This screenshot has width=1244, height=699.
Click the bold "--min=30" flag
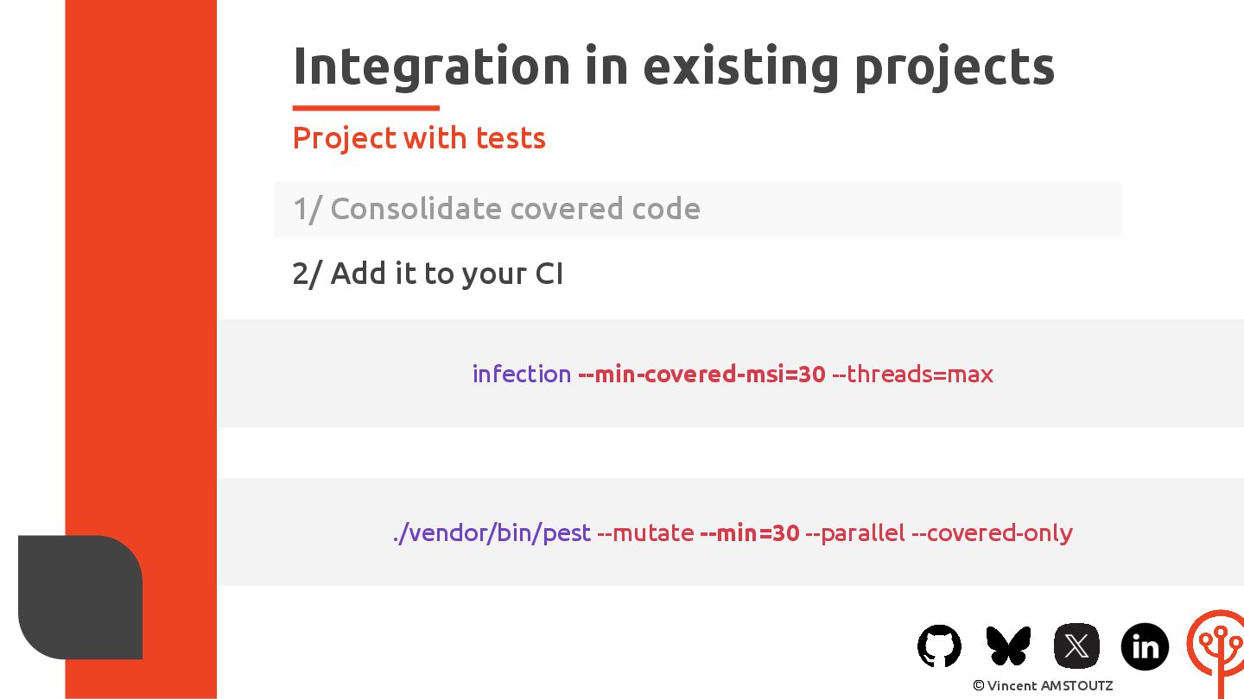[749, 532]
